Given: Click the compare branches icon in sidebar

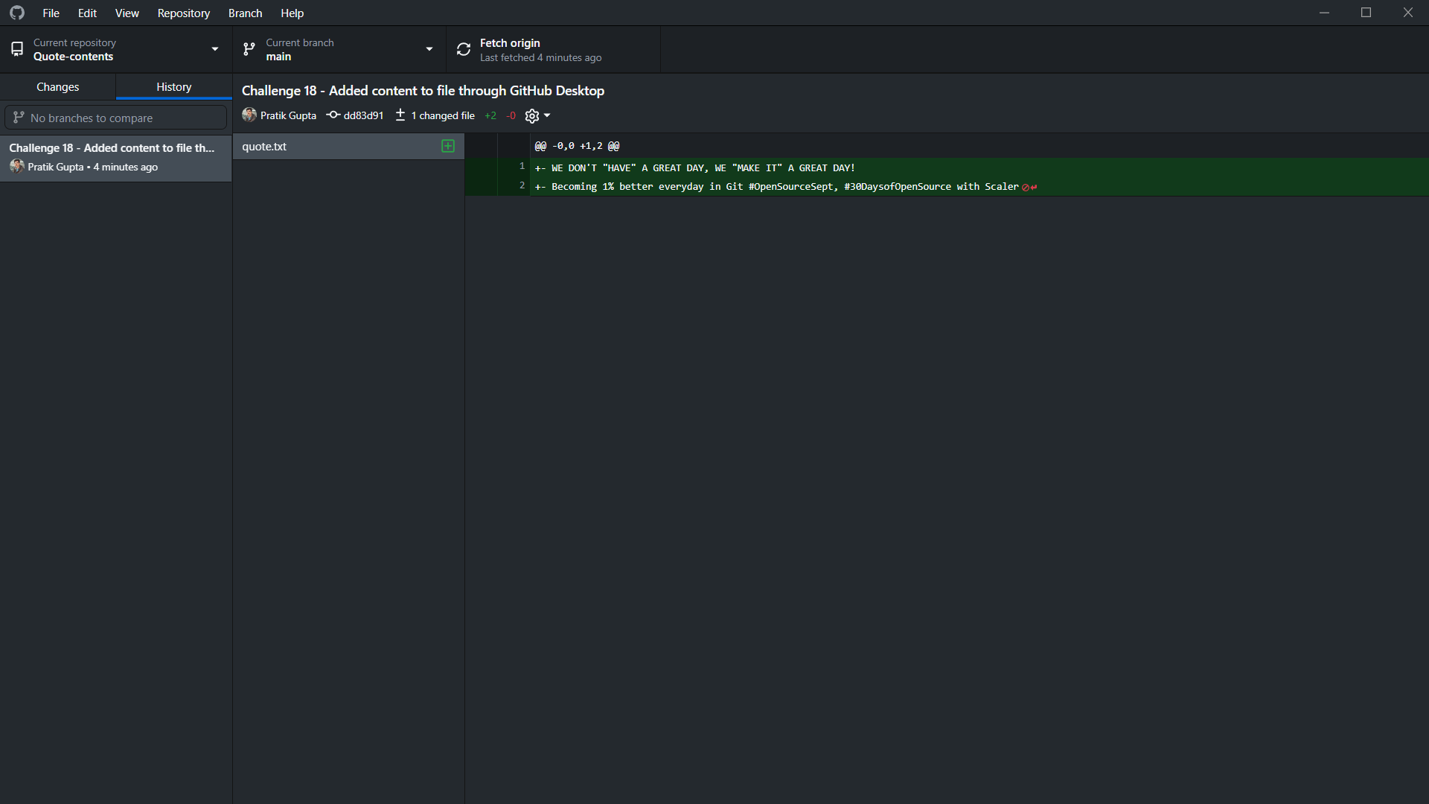Looking at the screenshot, I should tap(18, 117).
